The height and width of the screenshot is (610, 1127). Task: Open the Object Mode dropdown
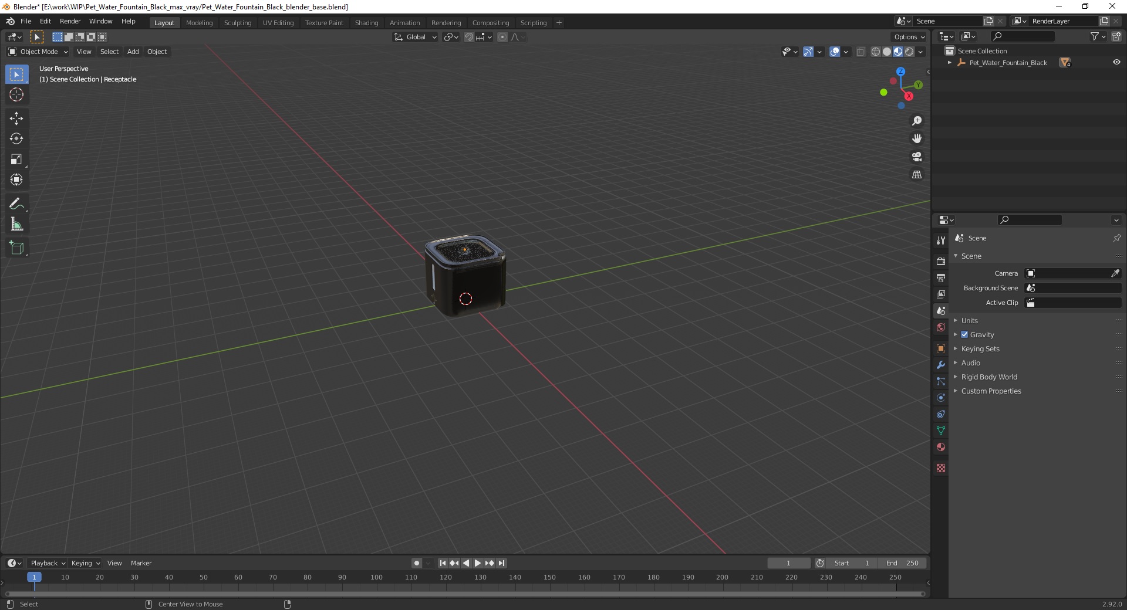[x=38, y=52]
